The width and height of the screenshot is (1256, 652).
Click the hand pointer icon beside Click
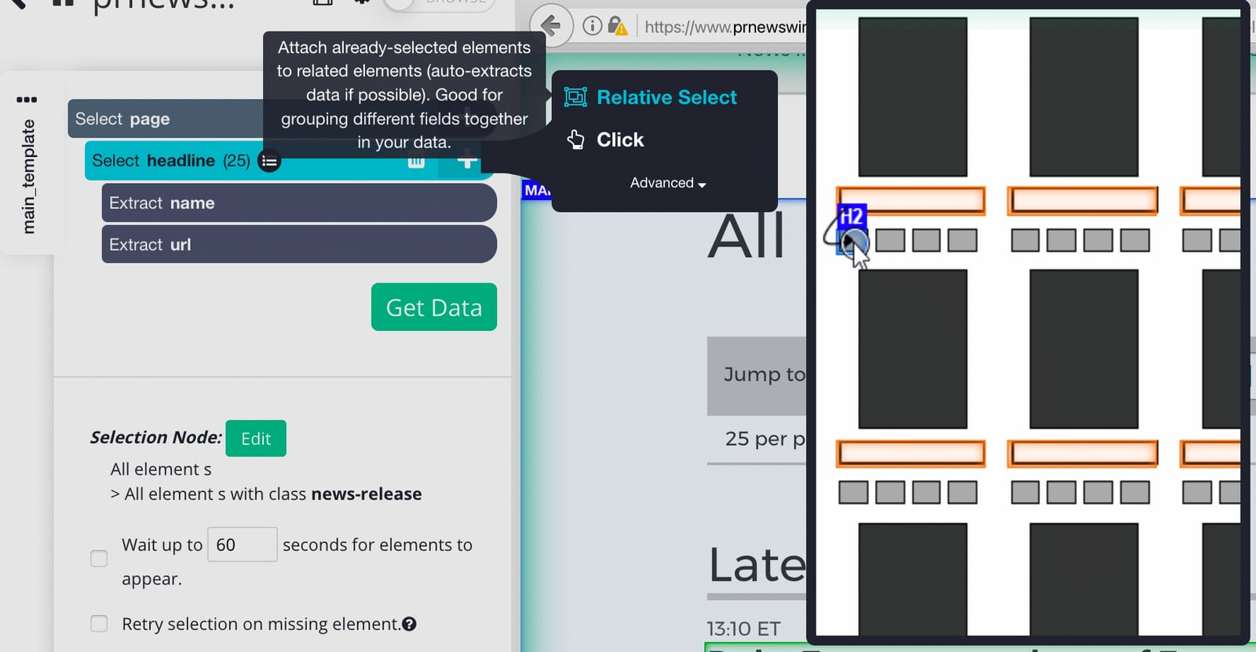575,140
